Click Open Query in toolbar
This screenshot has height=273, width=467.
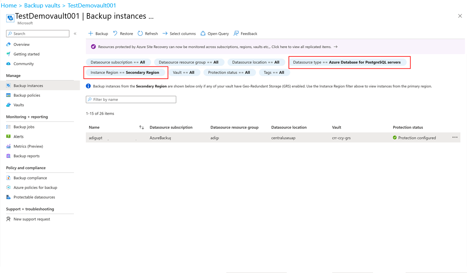tap(215, 34)
